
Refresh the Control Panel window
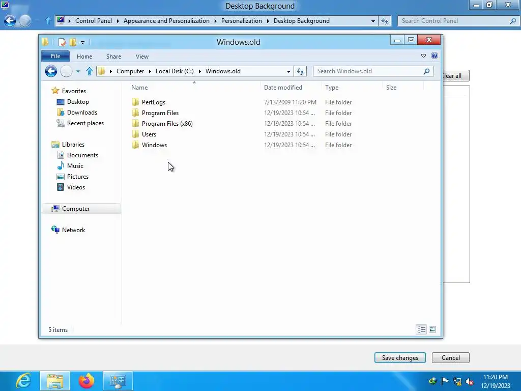click(x=385, y=21)
